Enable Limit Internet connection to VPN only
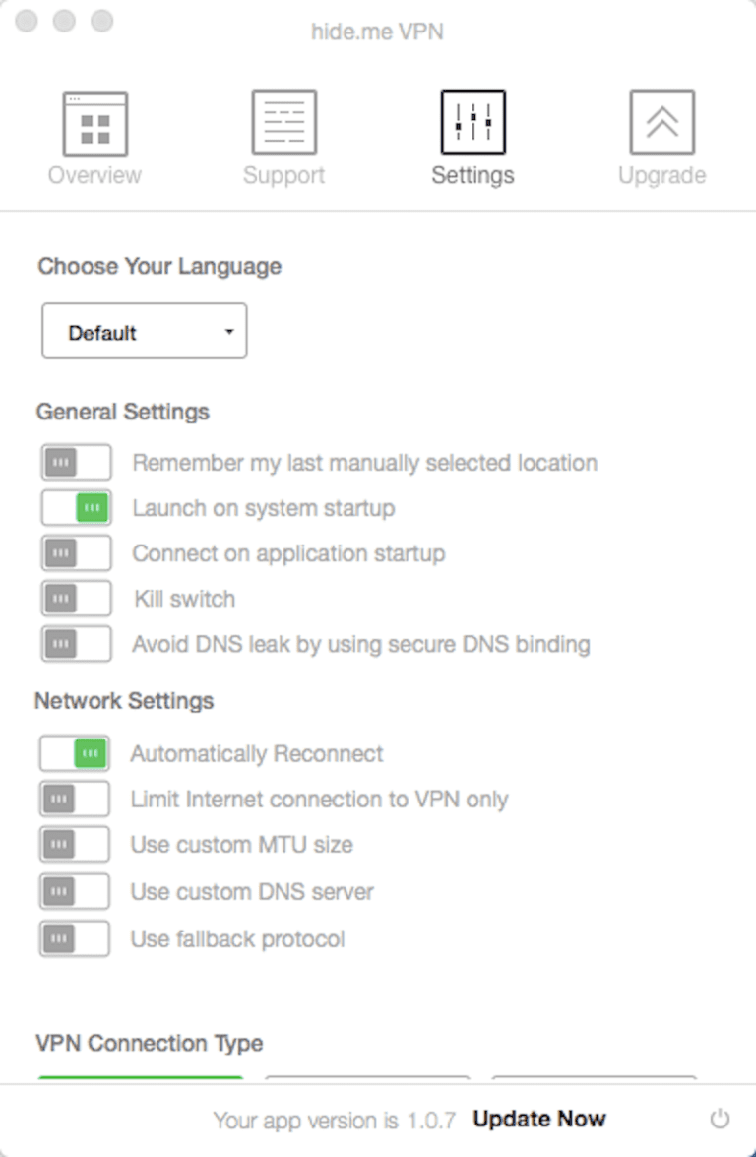Screen dimensions: 756x1157 coord(75,799)
